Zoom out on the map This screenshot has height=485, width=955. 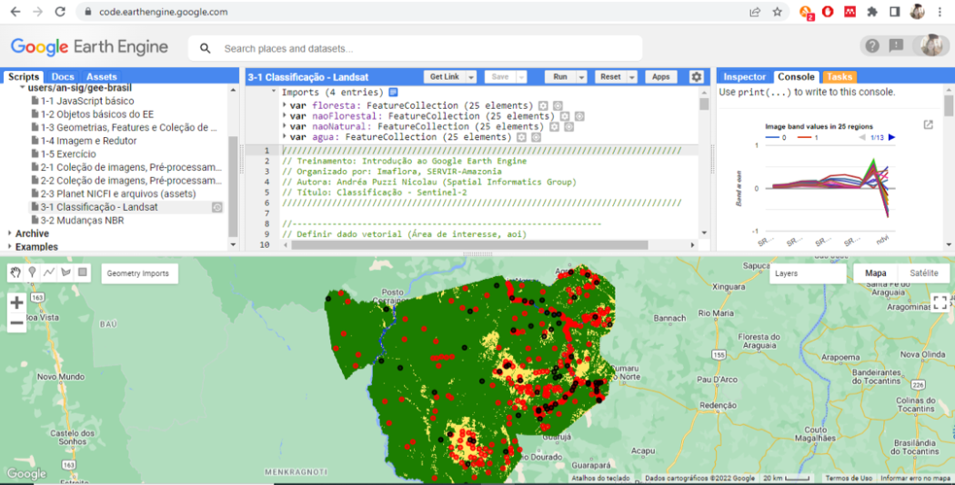(16, 322)
